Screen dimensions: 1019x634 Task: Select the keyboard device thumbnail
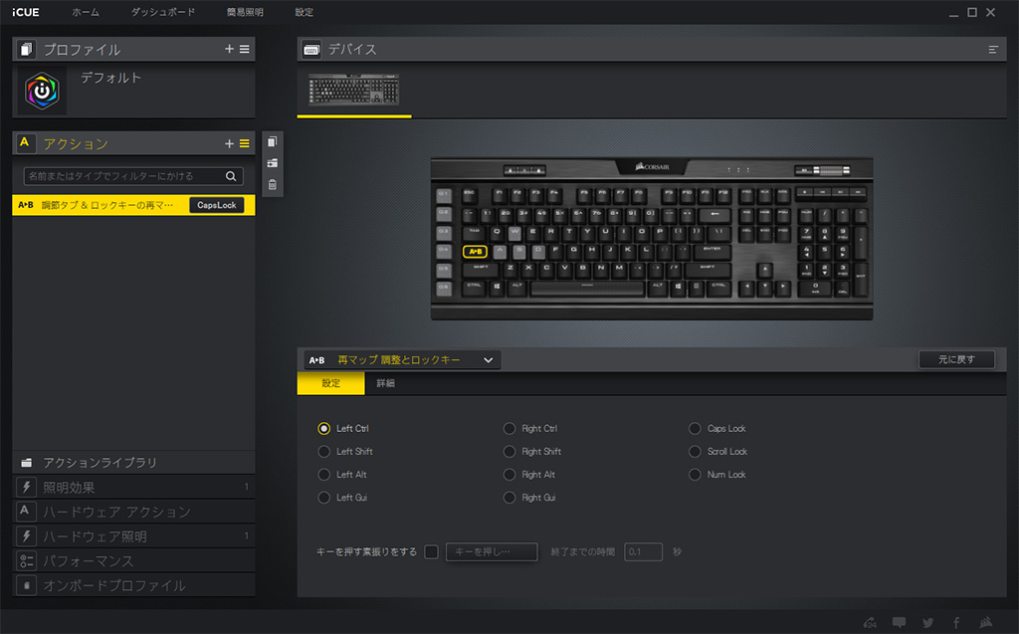[353, 90]
